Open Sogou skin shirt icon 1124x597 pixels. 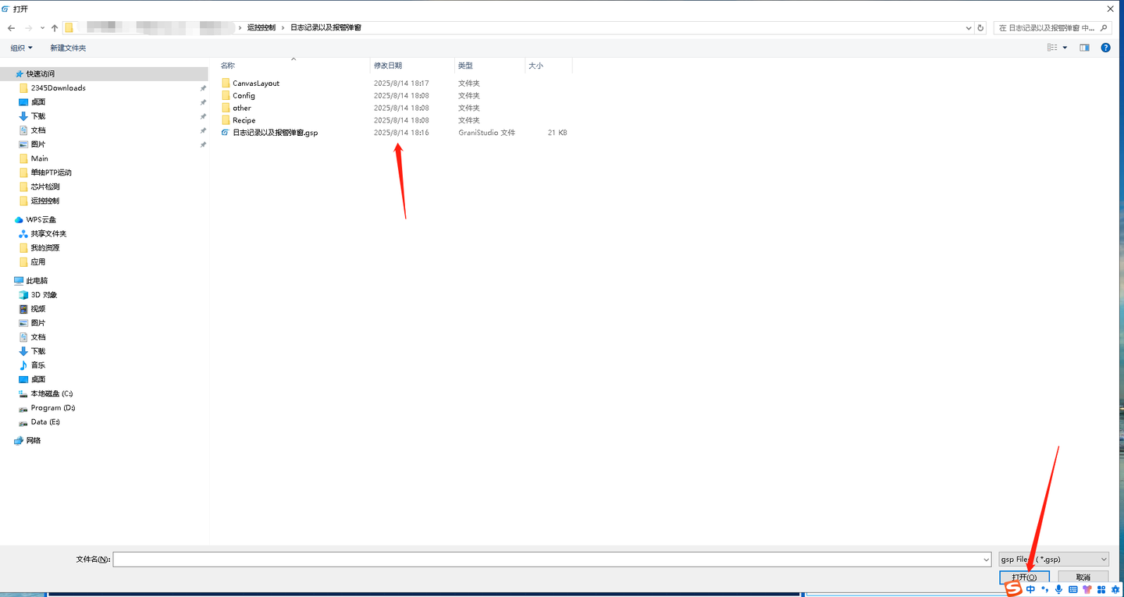point(1087,589)
